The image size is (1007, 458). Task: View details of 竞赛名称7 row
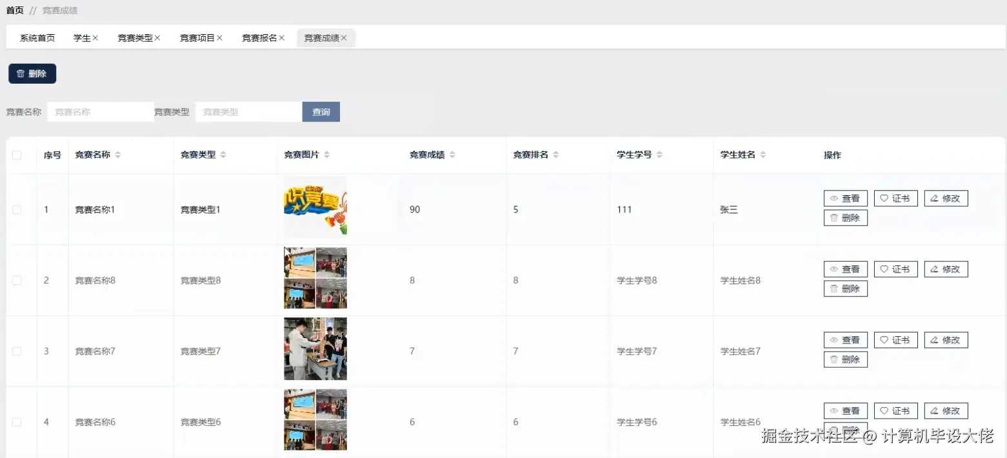(846, 340)
